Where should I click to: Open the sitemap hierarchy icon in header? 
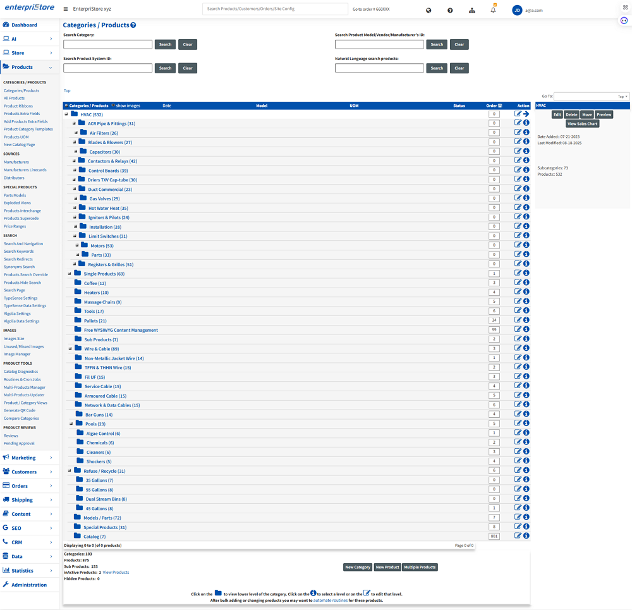click(471, 10)
